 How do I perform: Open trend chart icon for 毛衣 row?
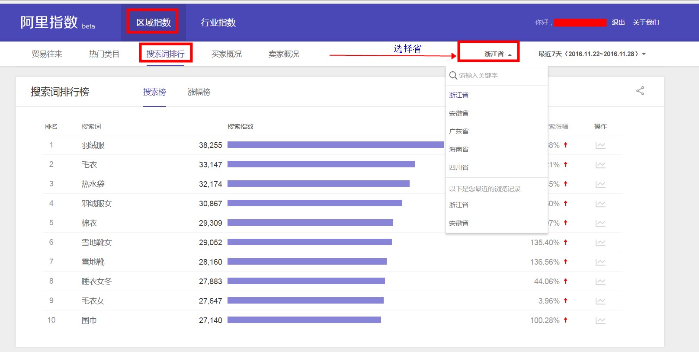(600, 165)
